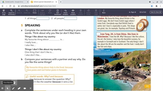
Task: Click the Zoom out tool
Action: 27,11
